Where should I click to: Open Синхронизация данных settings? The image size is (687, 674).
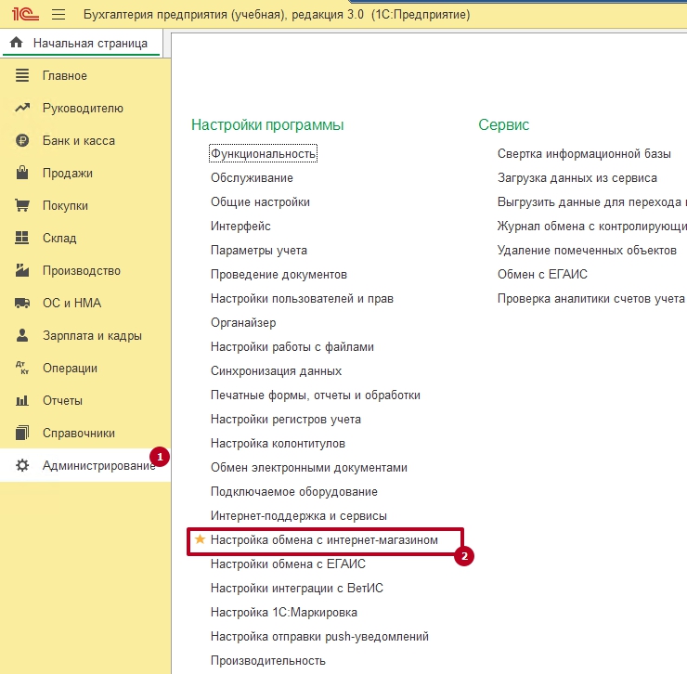pos(276,370)
